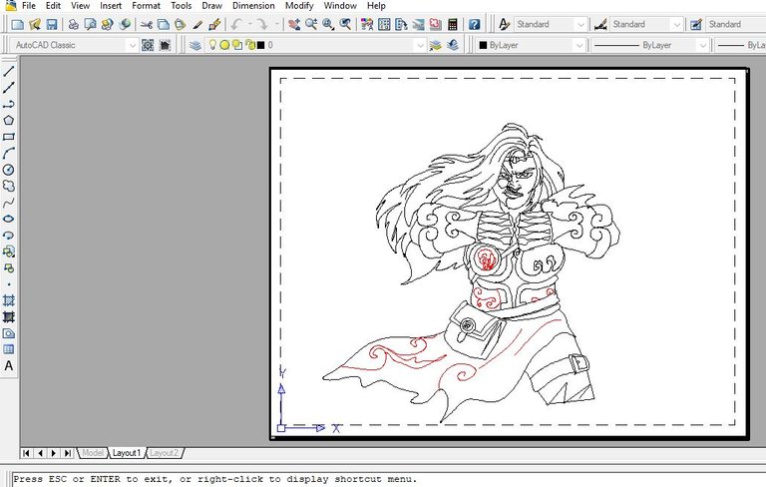Screen dimensions: 766x487
Task: Click the Insert Block tool
Action: (x=9, y=251)
